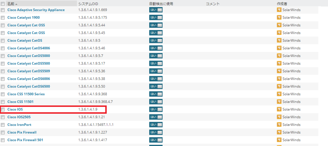Click SolarWinds icon in Cisco Catalyst CatOS6500 row
This screenshot has height=146, width=328.
click(x=279, y=86)
